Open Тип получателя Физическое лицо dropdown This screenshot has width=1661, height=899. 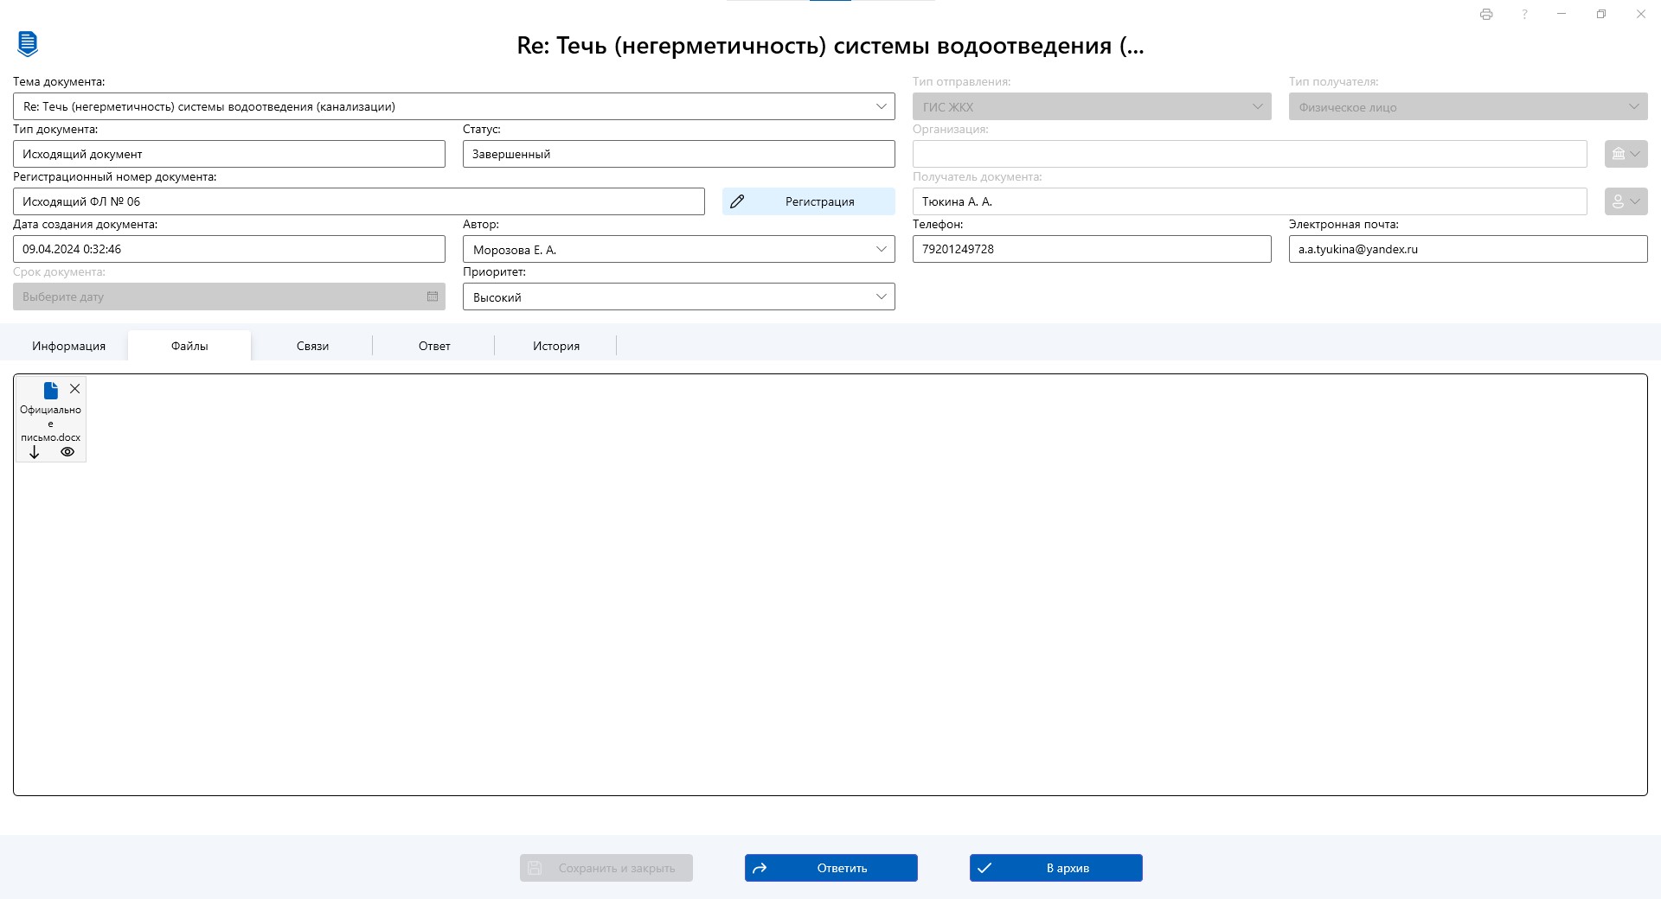coord(1468,106)
